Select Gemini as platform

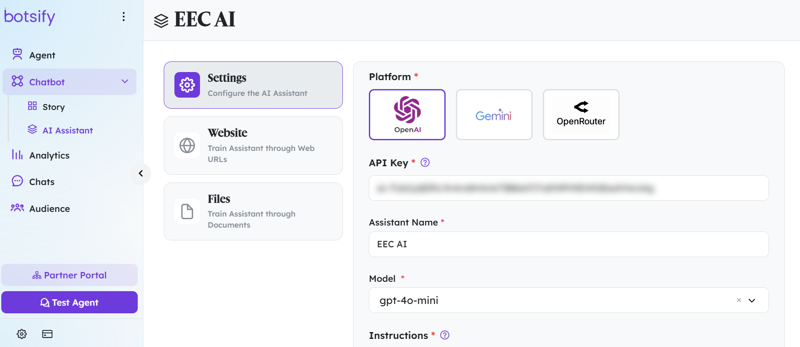click(494, 115)
